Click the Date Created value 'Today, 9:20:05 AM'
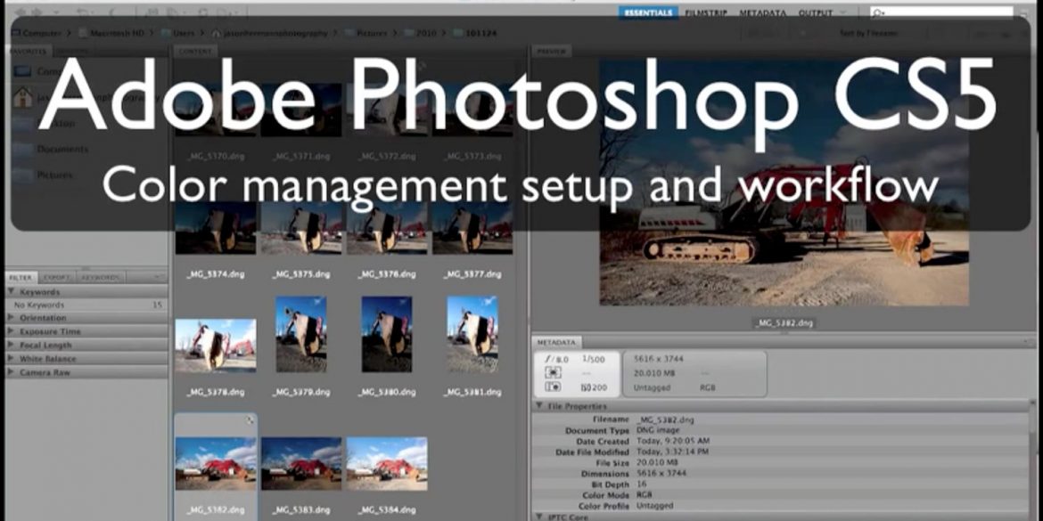This screenshot has height=521, width=1043. (x=672, y=441)
